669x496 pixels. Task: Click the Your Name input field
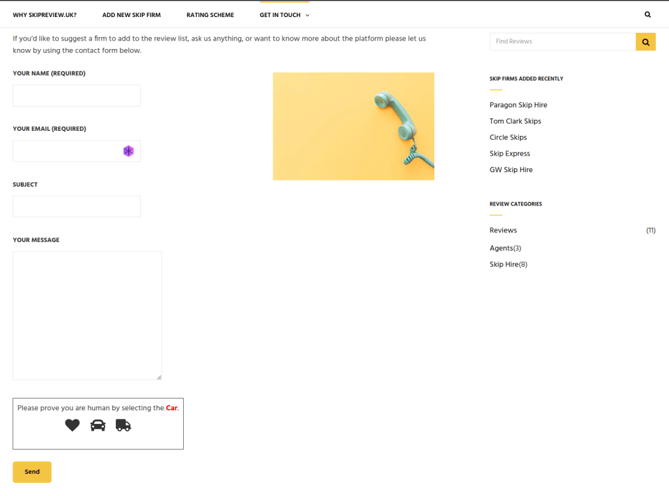[77, 96]
